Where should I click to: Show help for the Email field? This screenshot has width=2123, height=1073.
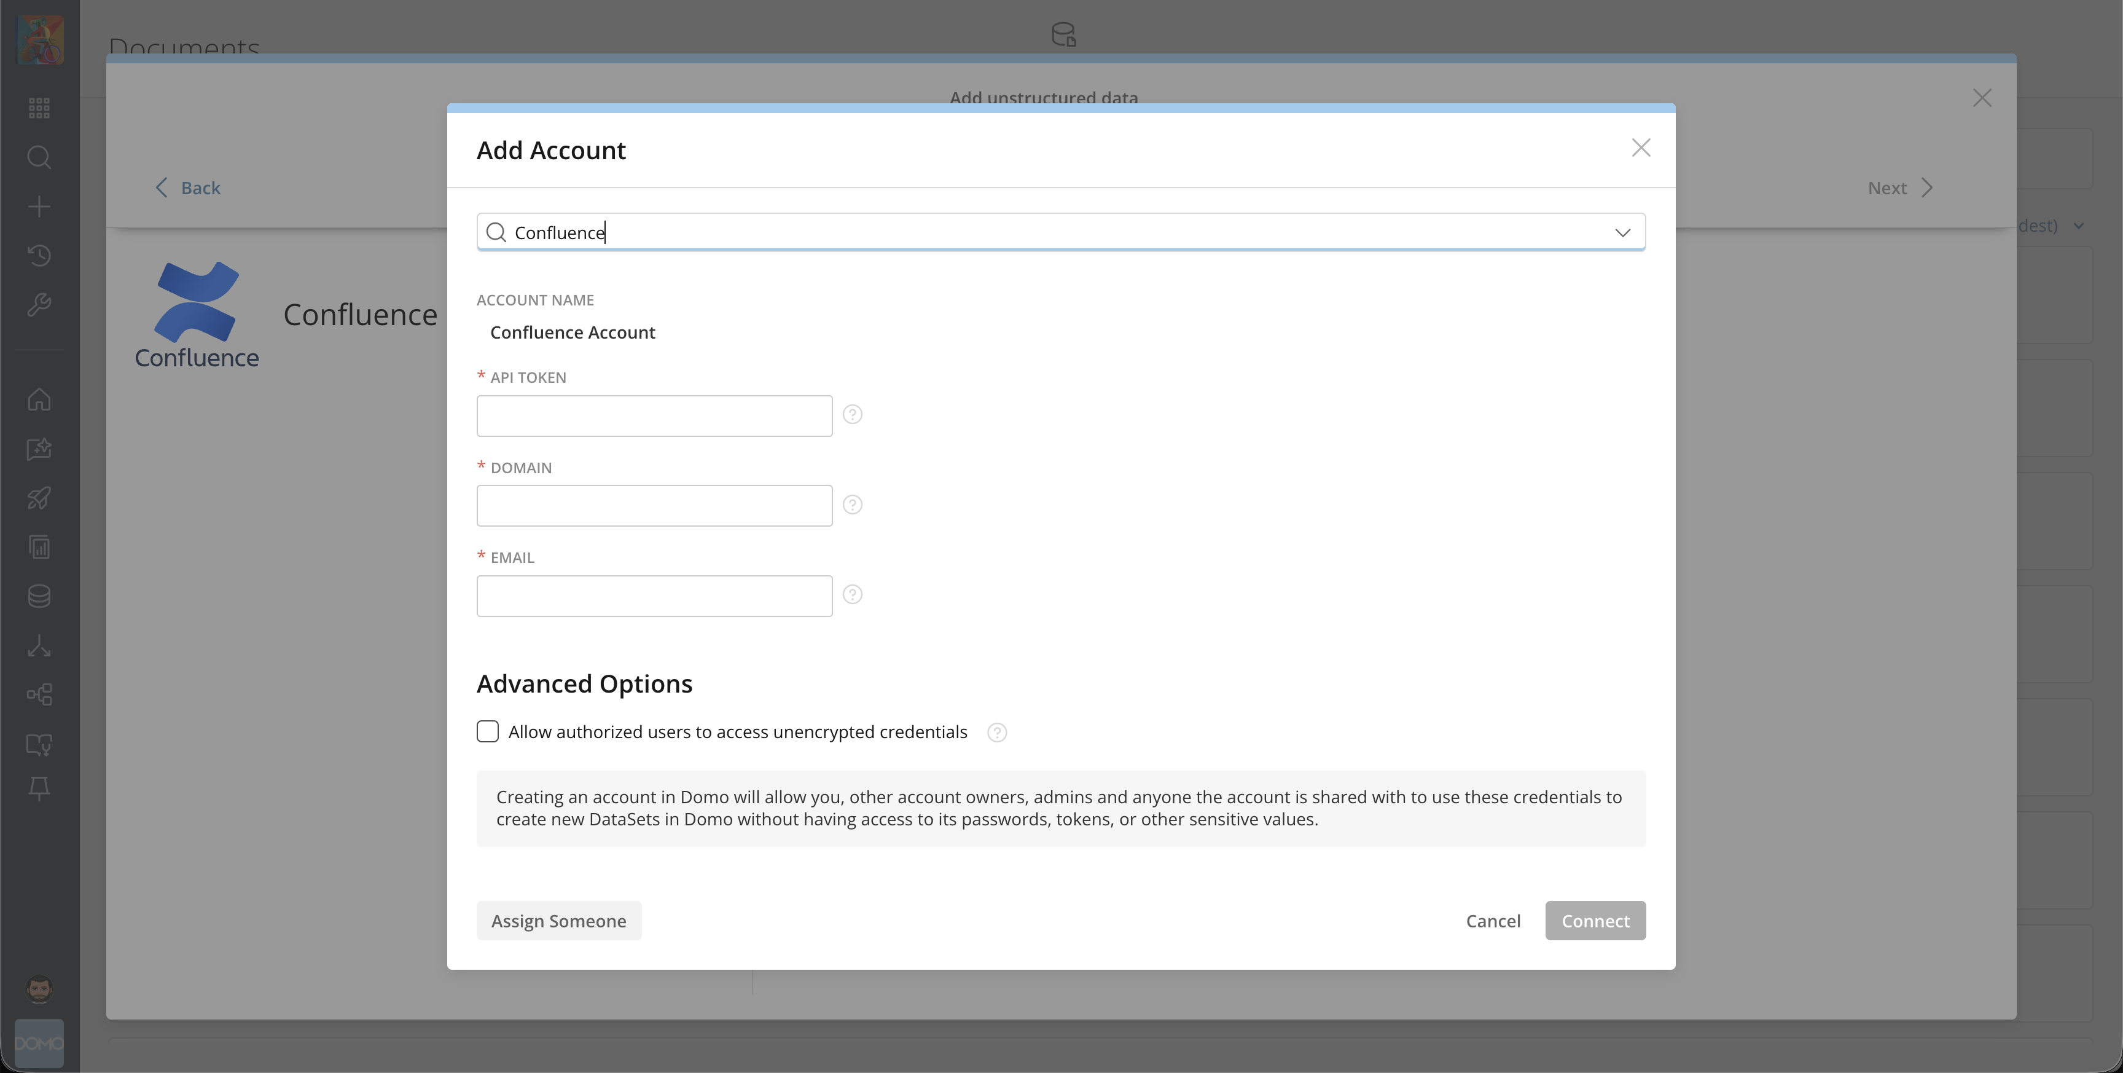pyautogui.click(x=853, y=595)
